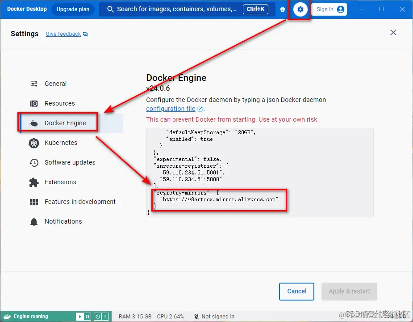413x322 pixels.
Task: Click the search magnifier icon
Action: click(110, 9)
